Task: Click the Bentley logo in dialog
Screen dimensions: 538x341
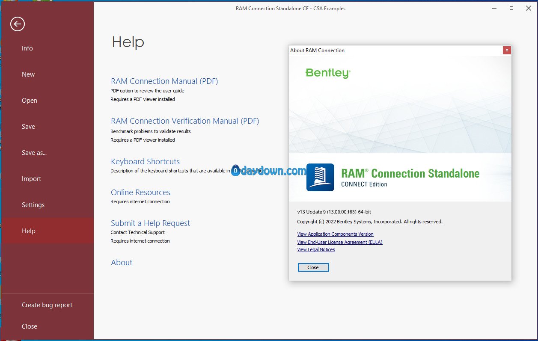Action: 328,73
